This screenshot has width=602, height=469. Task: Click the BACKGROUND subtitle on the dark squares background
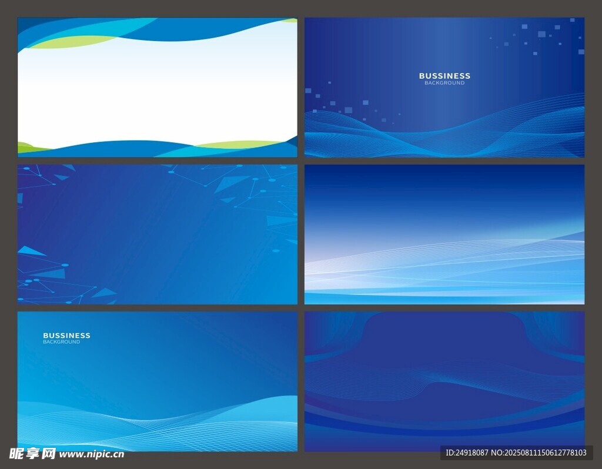444,83
